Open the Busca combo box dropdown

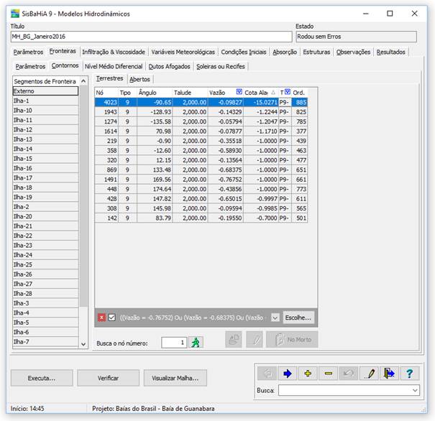415,390
